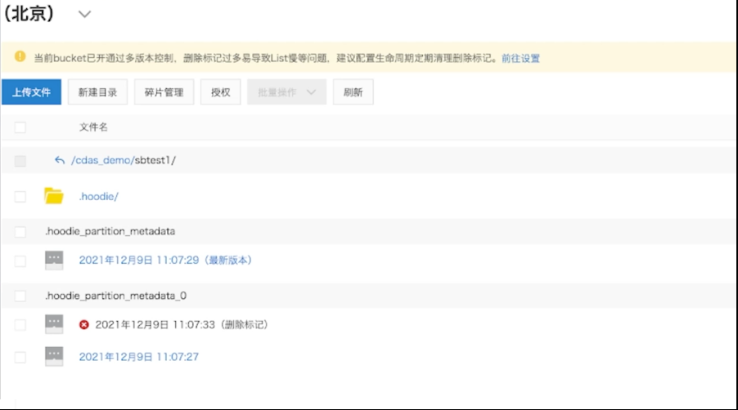Click the 新建目录 button
This screenshot has height=410, width=738.
point(97,92)
